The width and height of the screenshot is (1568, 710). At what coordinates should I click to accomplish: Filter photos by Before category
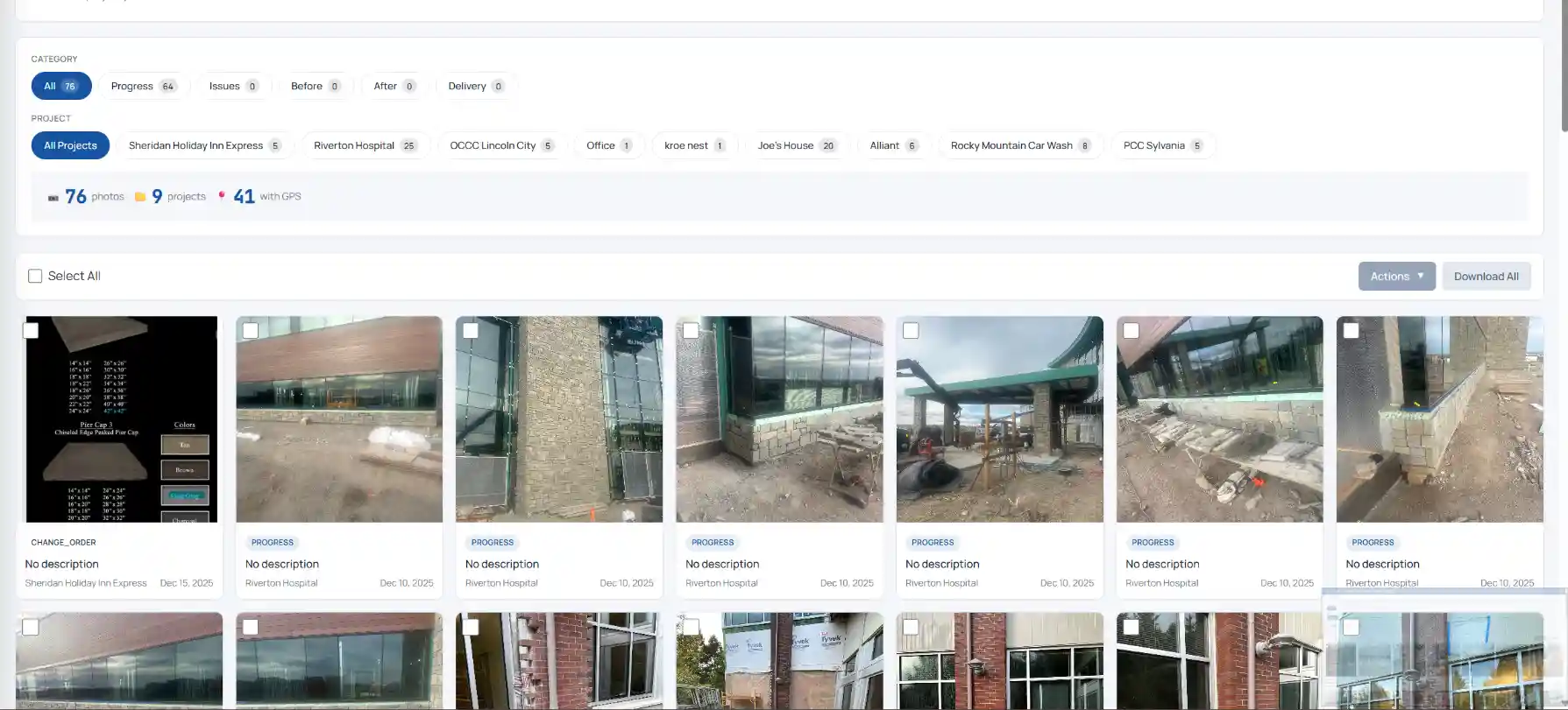[316, 86]
